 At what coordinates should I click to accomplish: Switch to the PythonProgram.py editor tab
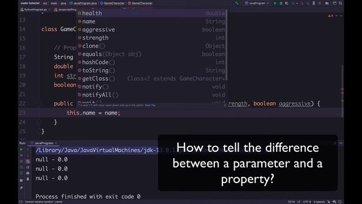pyautogui.click(x=34, y=10)
